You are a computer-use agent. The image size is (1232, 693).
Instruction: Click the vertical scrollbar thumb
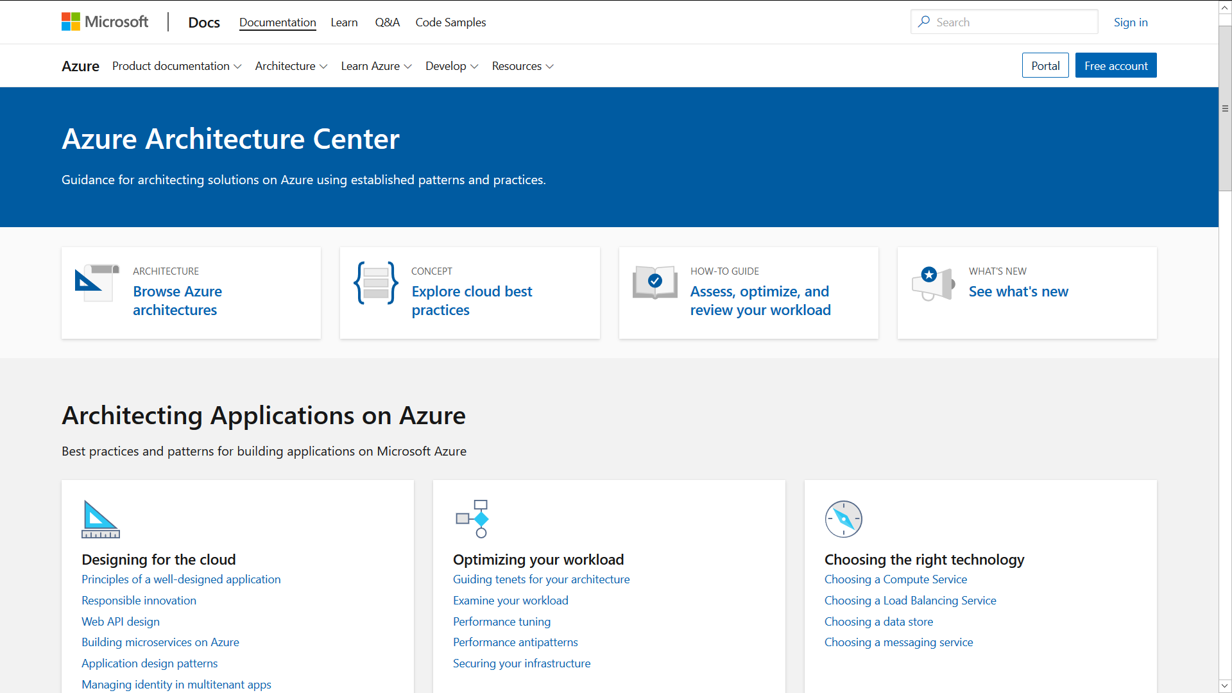1225,108
